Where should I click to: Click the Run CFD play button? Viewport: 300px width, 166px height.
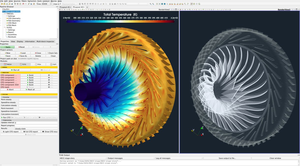(x=6, y=117)
